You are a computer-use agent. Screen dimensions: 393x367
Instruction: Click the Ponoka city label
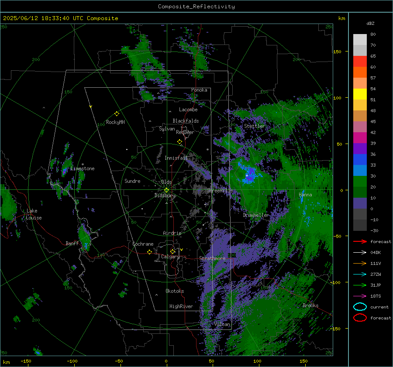[199, 90]
